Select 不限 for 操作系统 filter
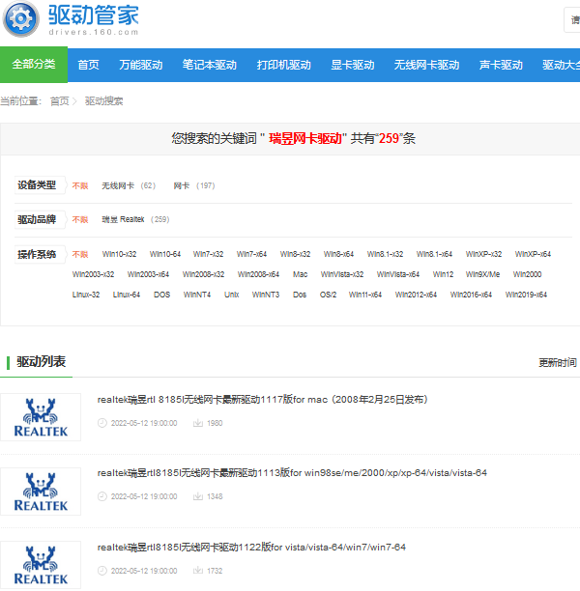The width and height of the screenshot is (580, 591). coord(80,254)
